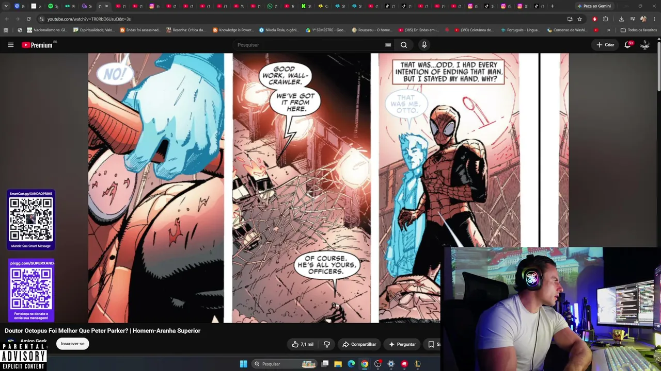Screen dimensions: 661x371
Task: Save the video with the bookmark button
Action: pos(432,344)
